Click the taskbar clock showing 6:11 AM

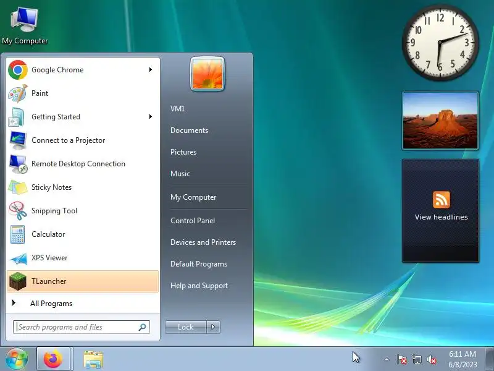pos(463,359)
